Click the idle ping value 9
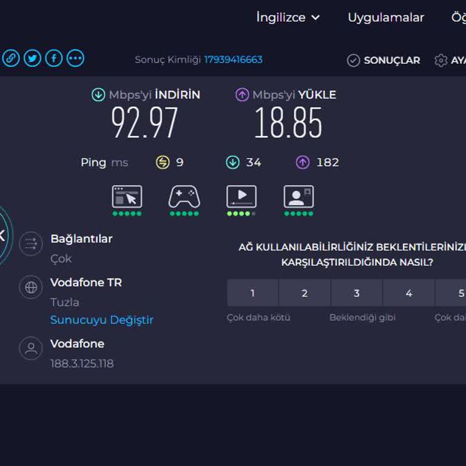The height and width of the screenshot is (466, 466). [180, 162]
